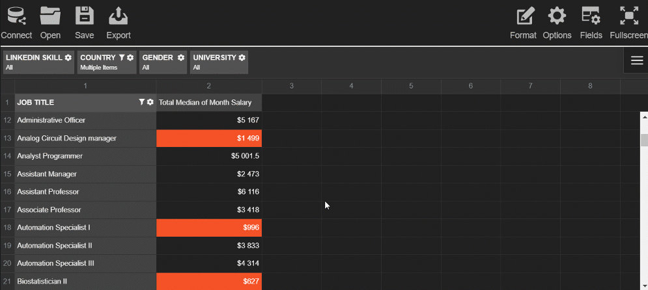Click Associate Professor row label
The height and width of the screenshot is (290, 648).
[85, 210]
